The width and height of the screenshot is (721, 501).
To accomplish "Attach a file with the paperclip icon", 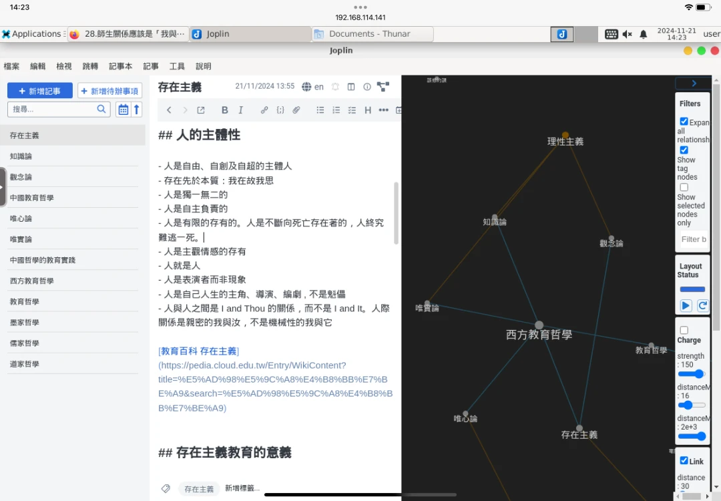I will 296,110.
